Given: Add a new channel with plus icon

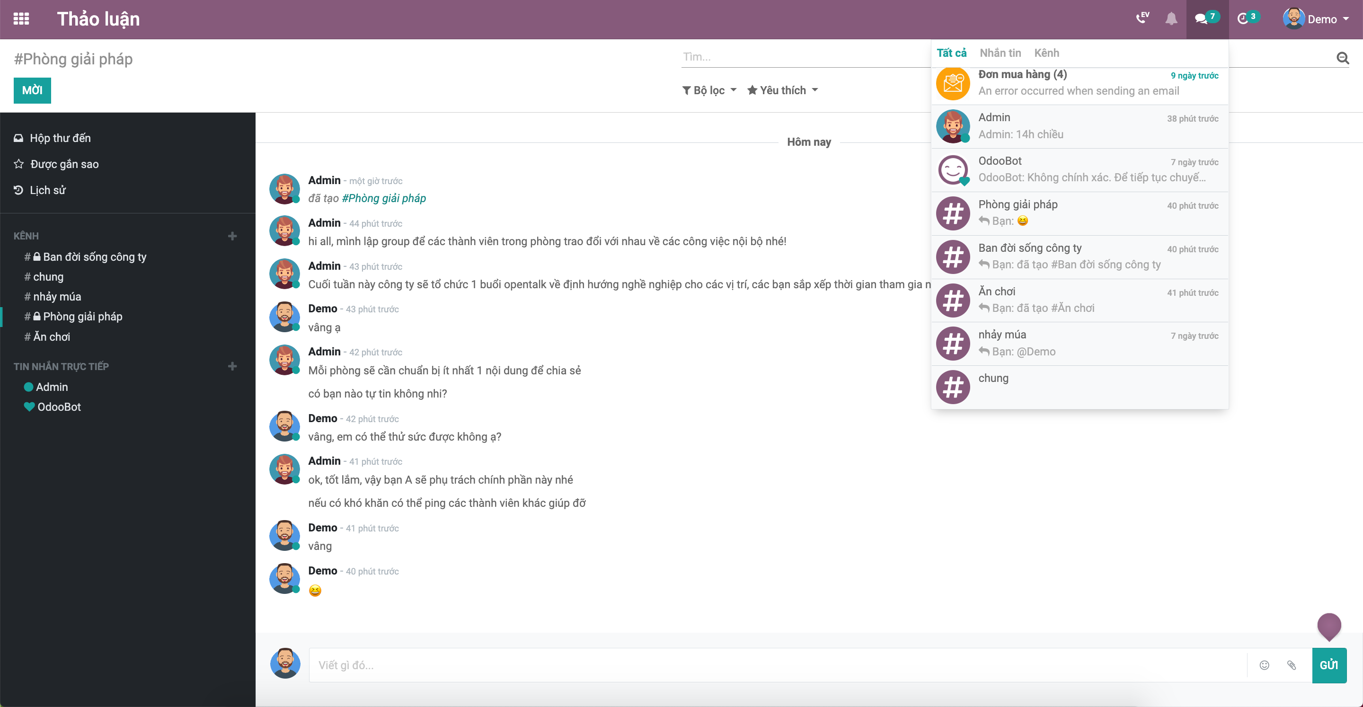Looking at the screenshot, I should point(232,236).
